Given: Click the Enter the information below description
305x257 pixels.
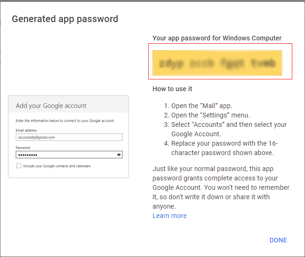Looking at the screenshot, I should point(65,121).
